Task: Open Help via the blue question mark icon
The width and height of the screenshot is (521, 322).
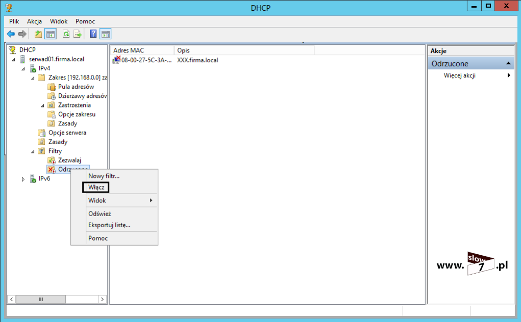Action: point(93,34)
